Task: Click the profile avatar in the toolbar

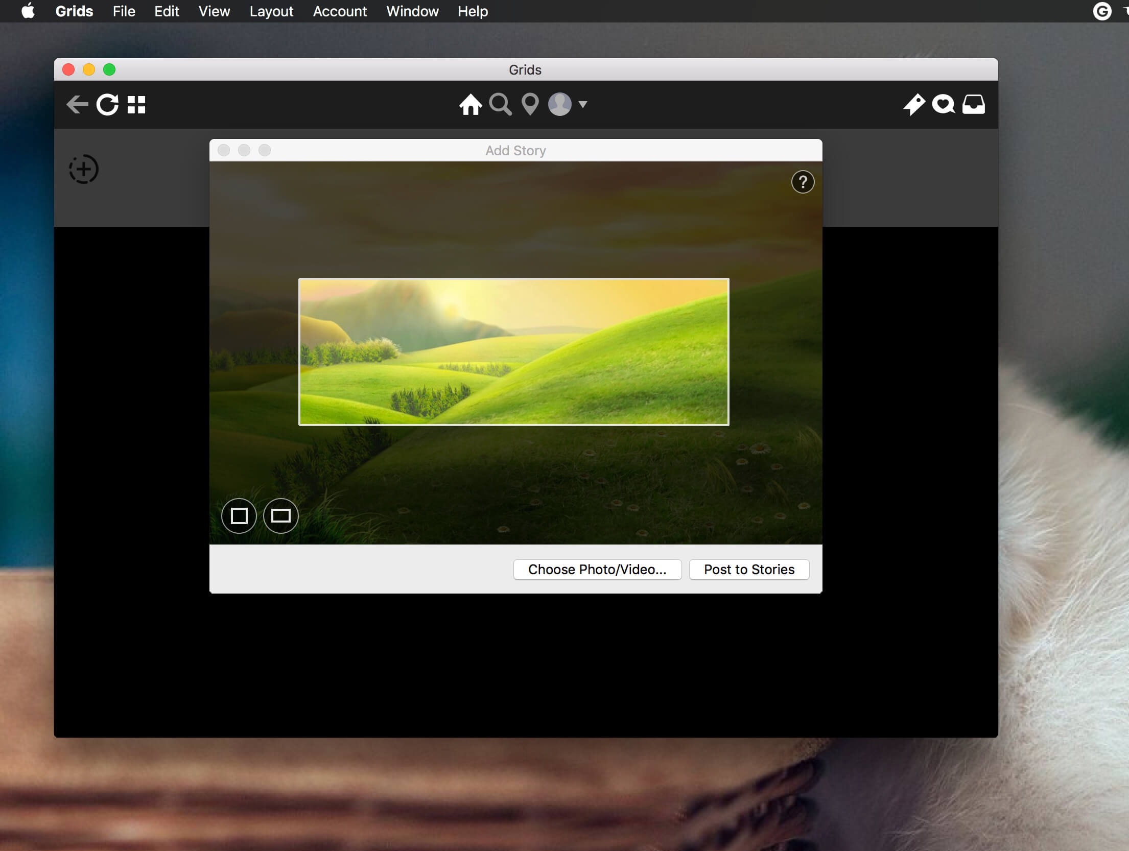Action: [560, 105]
